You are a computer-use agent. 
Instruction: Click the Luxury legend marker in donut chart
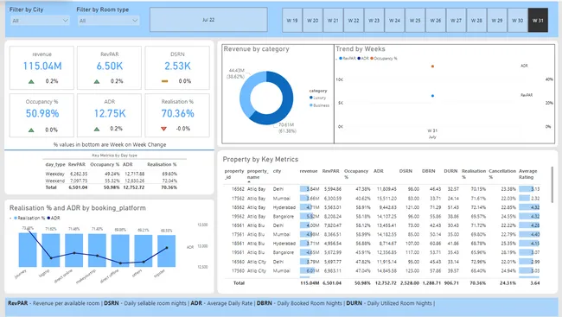click(310, 98)
